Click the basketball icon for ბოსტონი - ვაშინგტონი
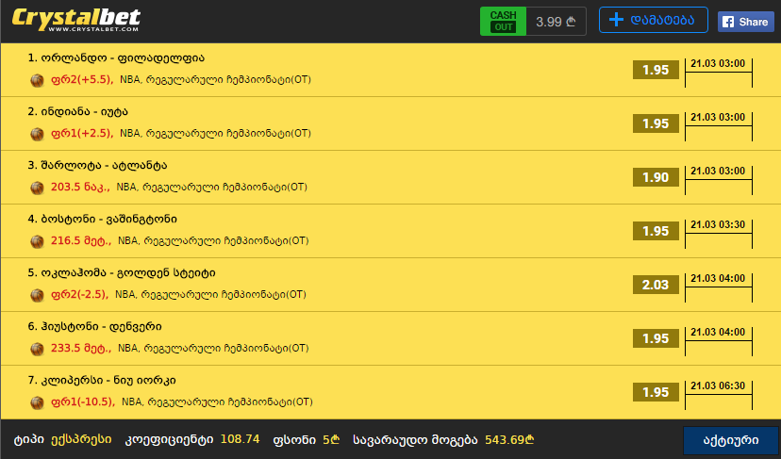The width and height of the screenshot is (781, 459). pos(37,241)
